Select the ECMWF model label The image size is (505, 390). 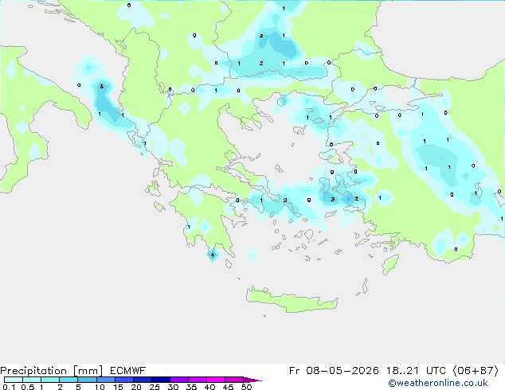coord(128,371)
